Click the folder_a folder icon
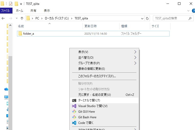 [x=20, y=34]
